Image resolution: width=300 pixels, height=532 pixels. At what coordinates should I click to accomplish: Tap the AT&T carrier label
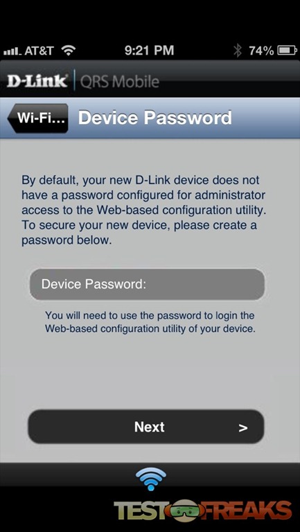(39, 51)
